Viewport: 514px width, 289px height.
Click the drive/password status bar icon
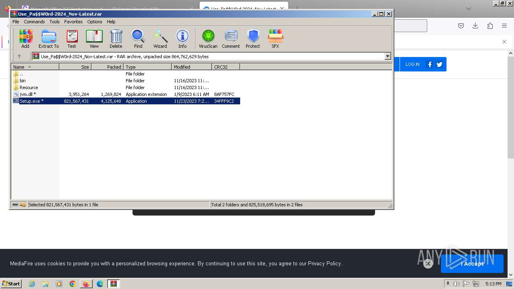[19, 205]
